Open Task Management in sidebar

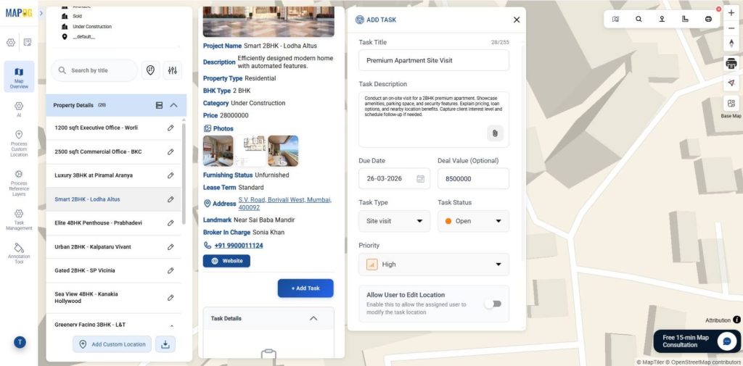[x=19, y=220]
